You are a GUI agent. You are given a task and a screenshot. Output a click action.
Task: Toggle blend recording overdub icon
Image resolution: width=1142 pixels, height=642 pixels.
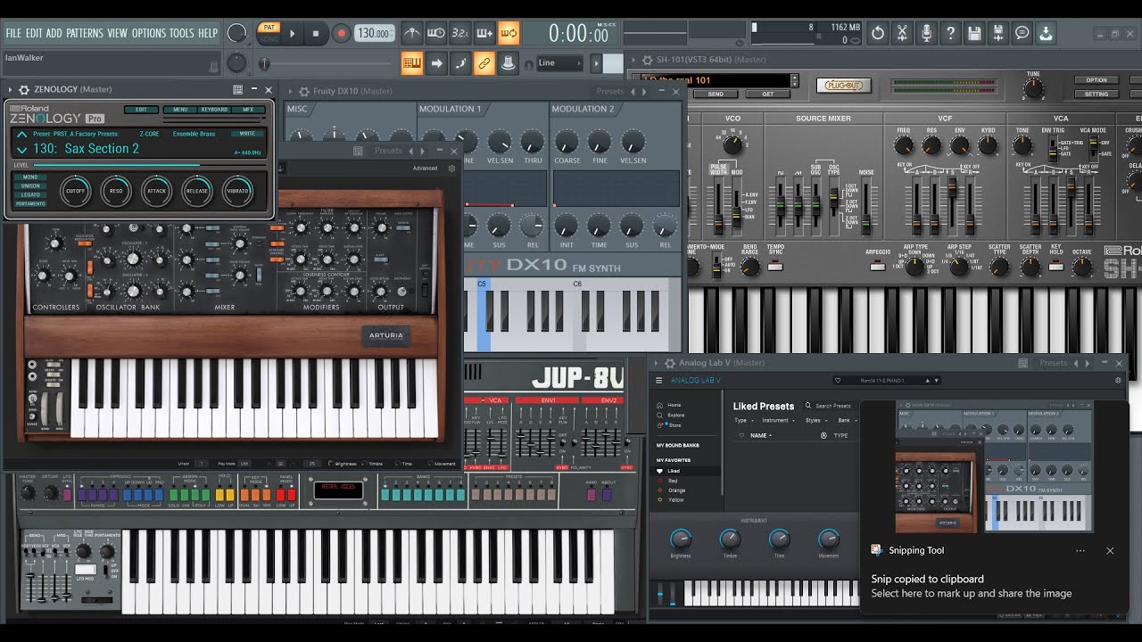click(x=484, y=34)
